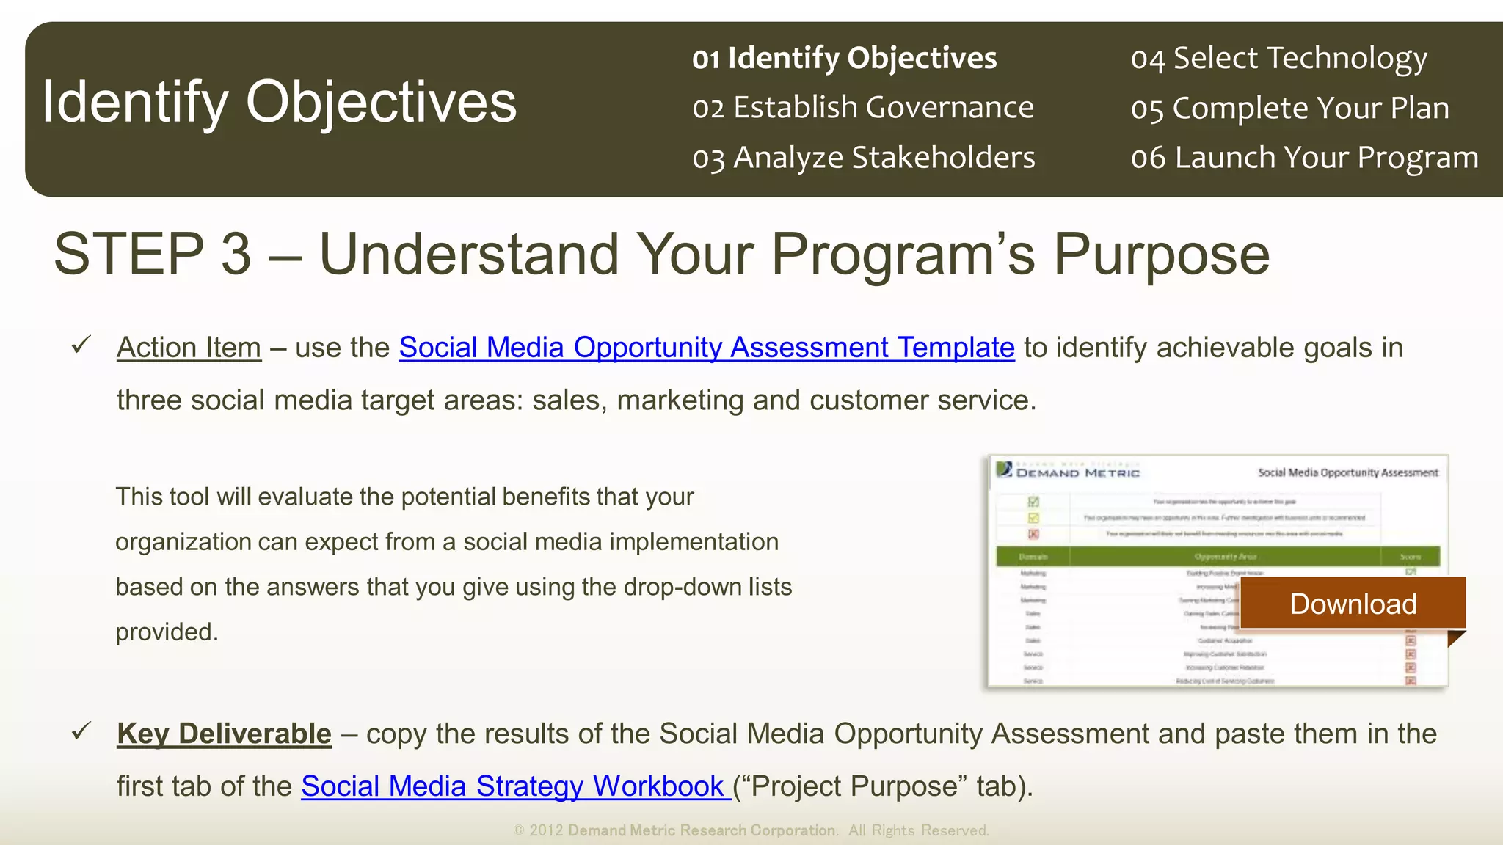Image resolution: width=1503 pixels, height=845 pixels.
Task: Go to 02 Establish Governance step
Action: pos(862,108)
